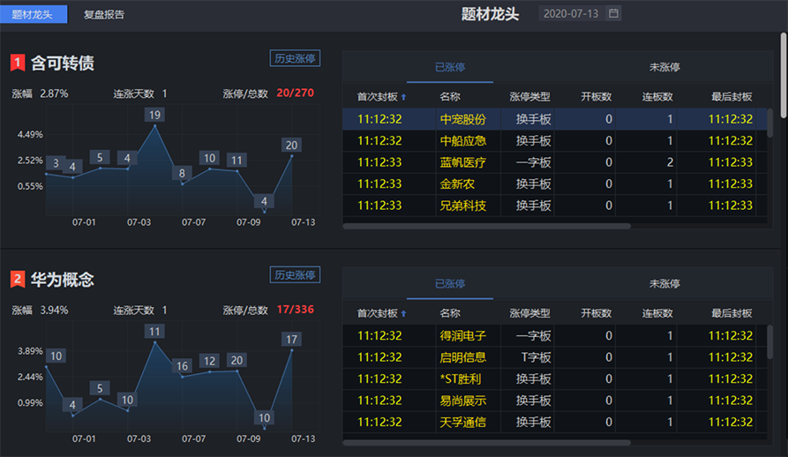Click the 一字板 type cell of 蓝帆医疗
Screen dimensions: 788x457
(534, 162)
